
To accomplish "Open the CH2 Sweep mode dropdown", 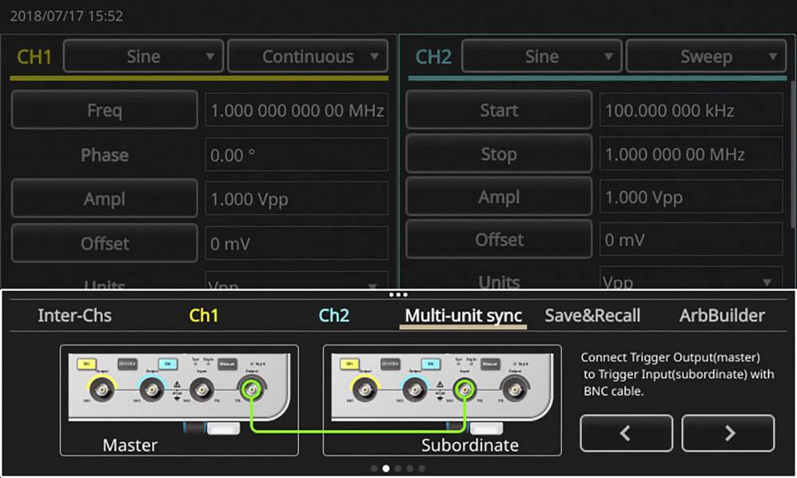I will pyautogui.click(x=706, y=56).
